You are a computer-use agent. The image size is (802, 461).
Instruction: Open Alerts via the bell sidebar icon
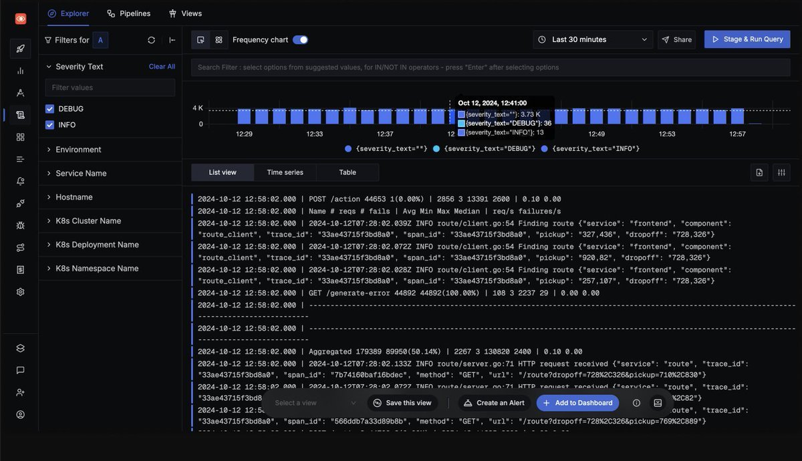pos(21,181)
